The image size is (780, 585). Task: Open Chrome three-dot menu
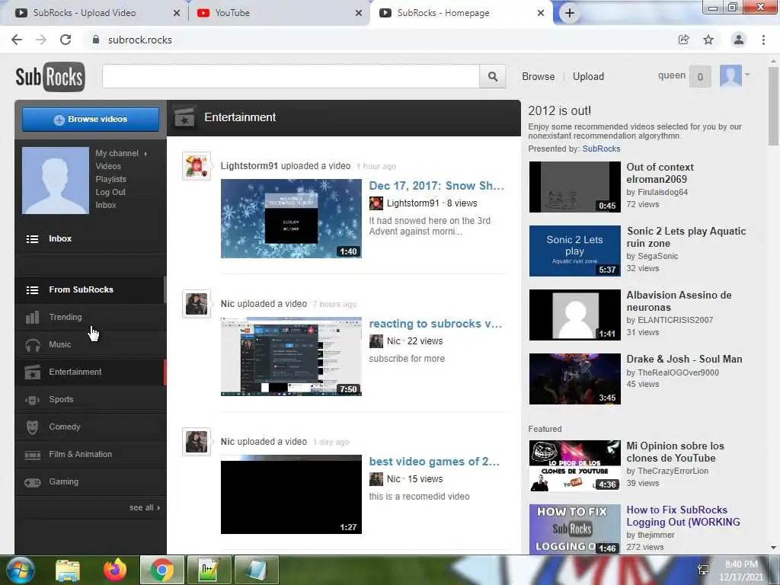[x=763, y=40]
